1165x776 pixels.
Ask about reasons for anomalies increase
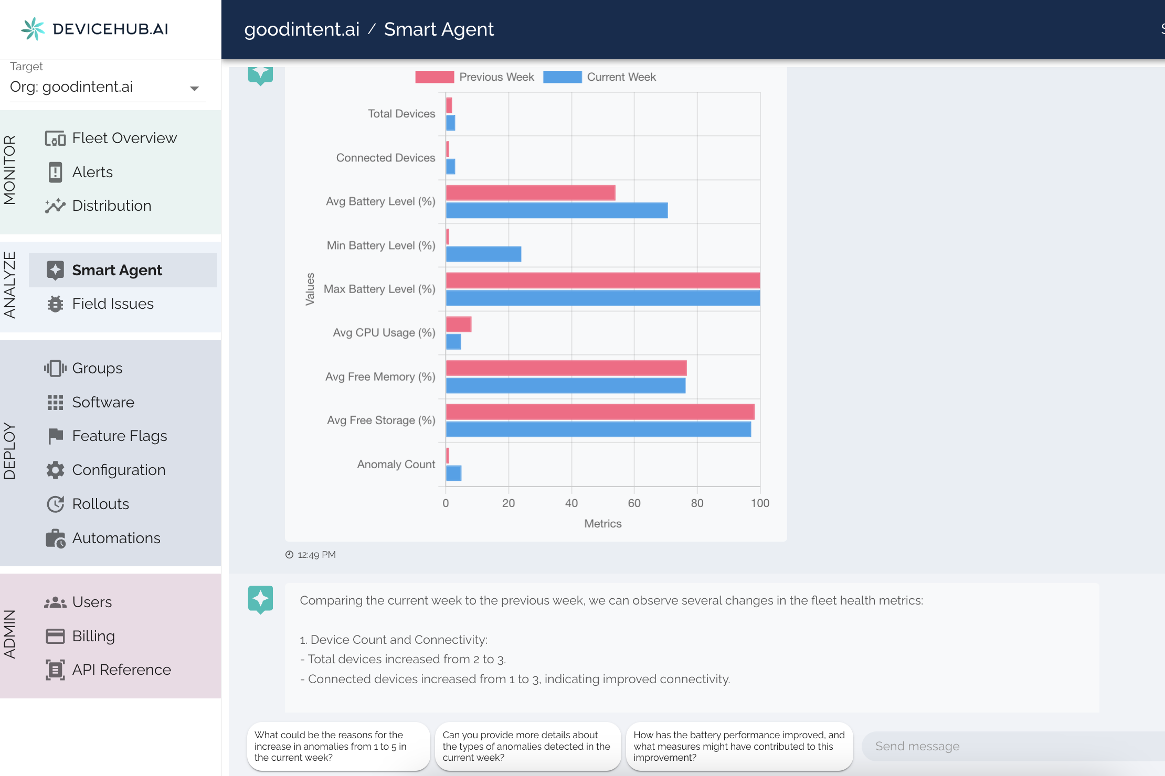coord(338,746)
